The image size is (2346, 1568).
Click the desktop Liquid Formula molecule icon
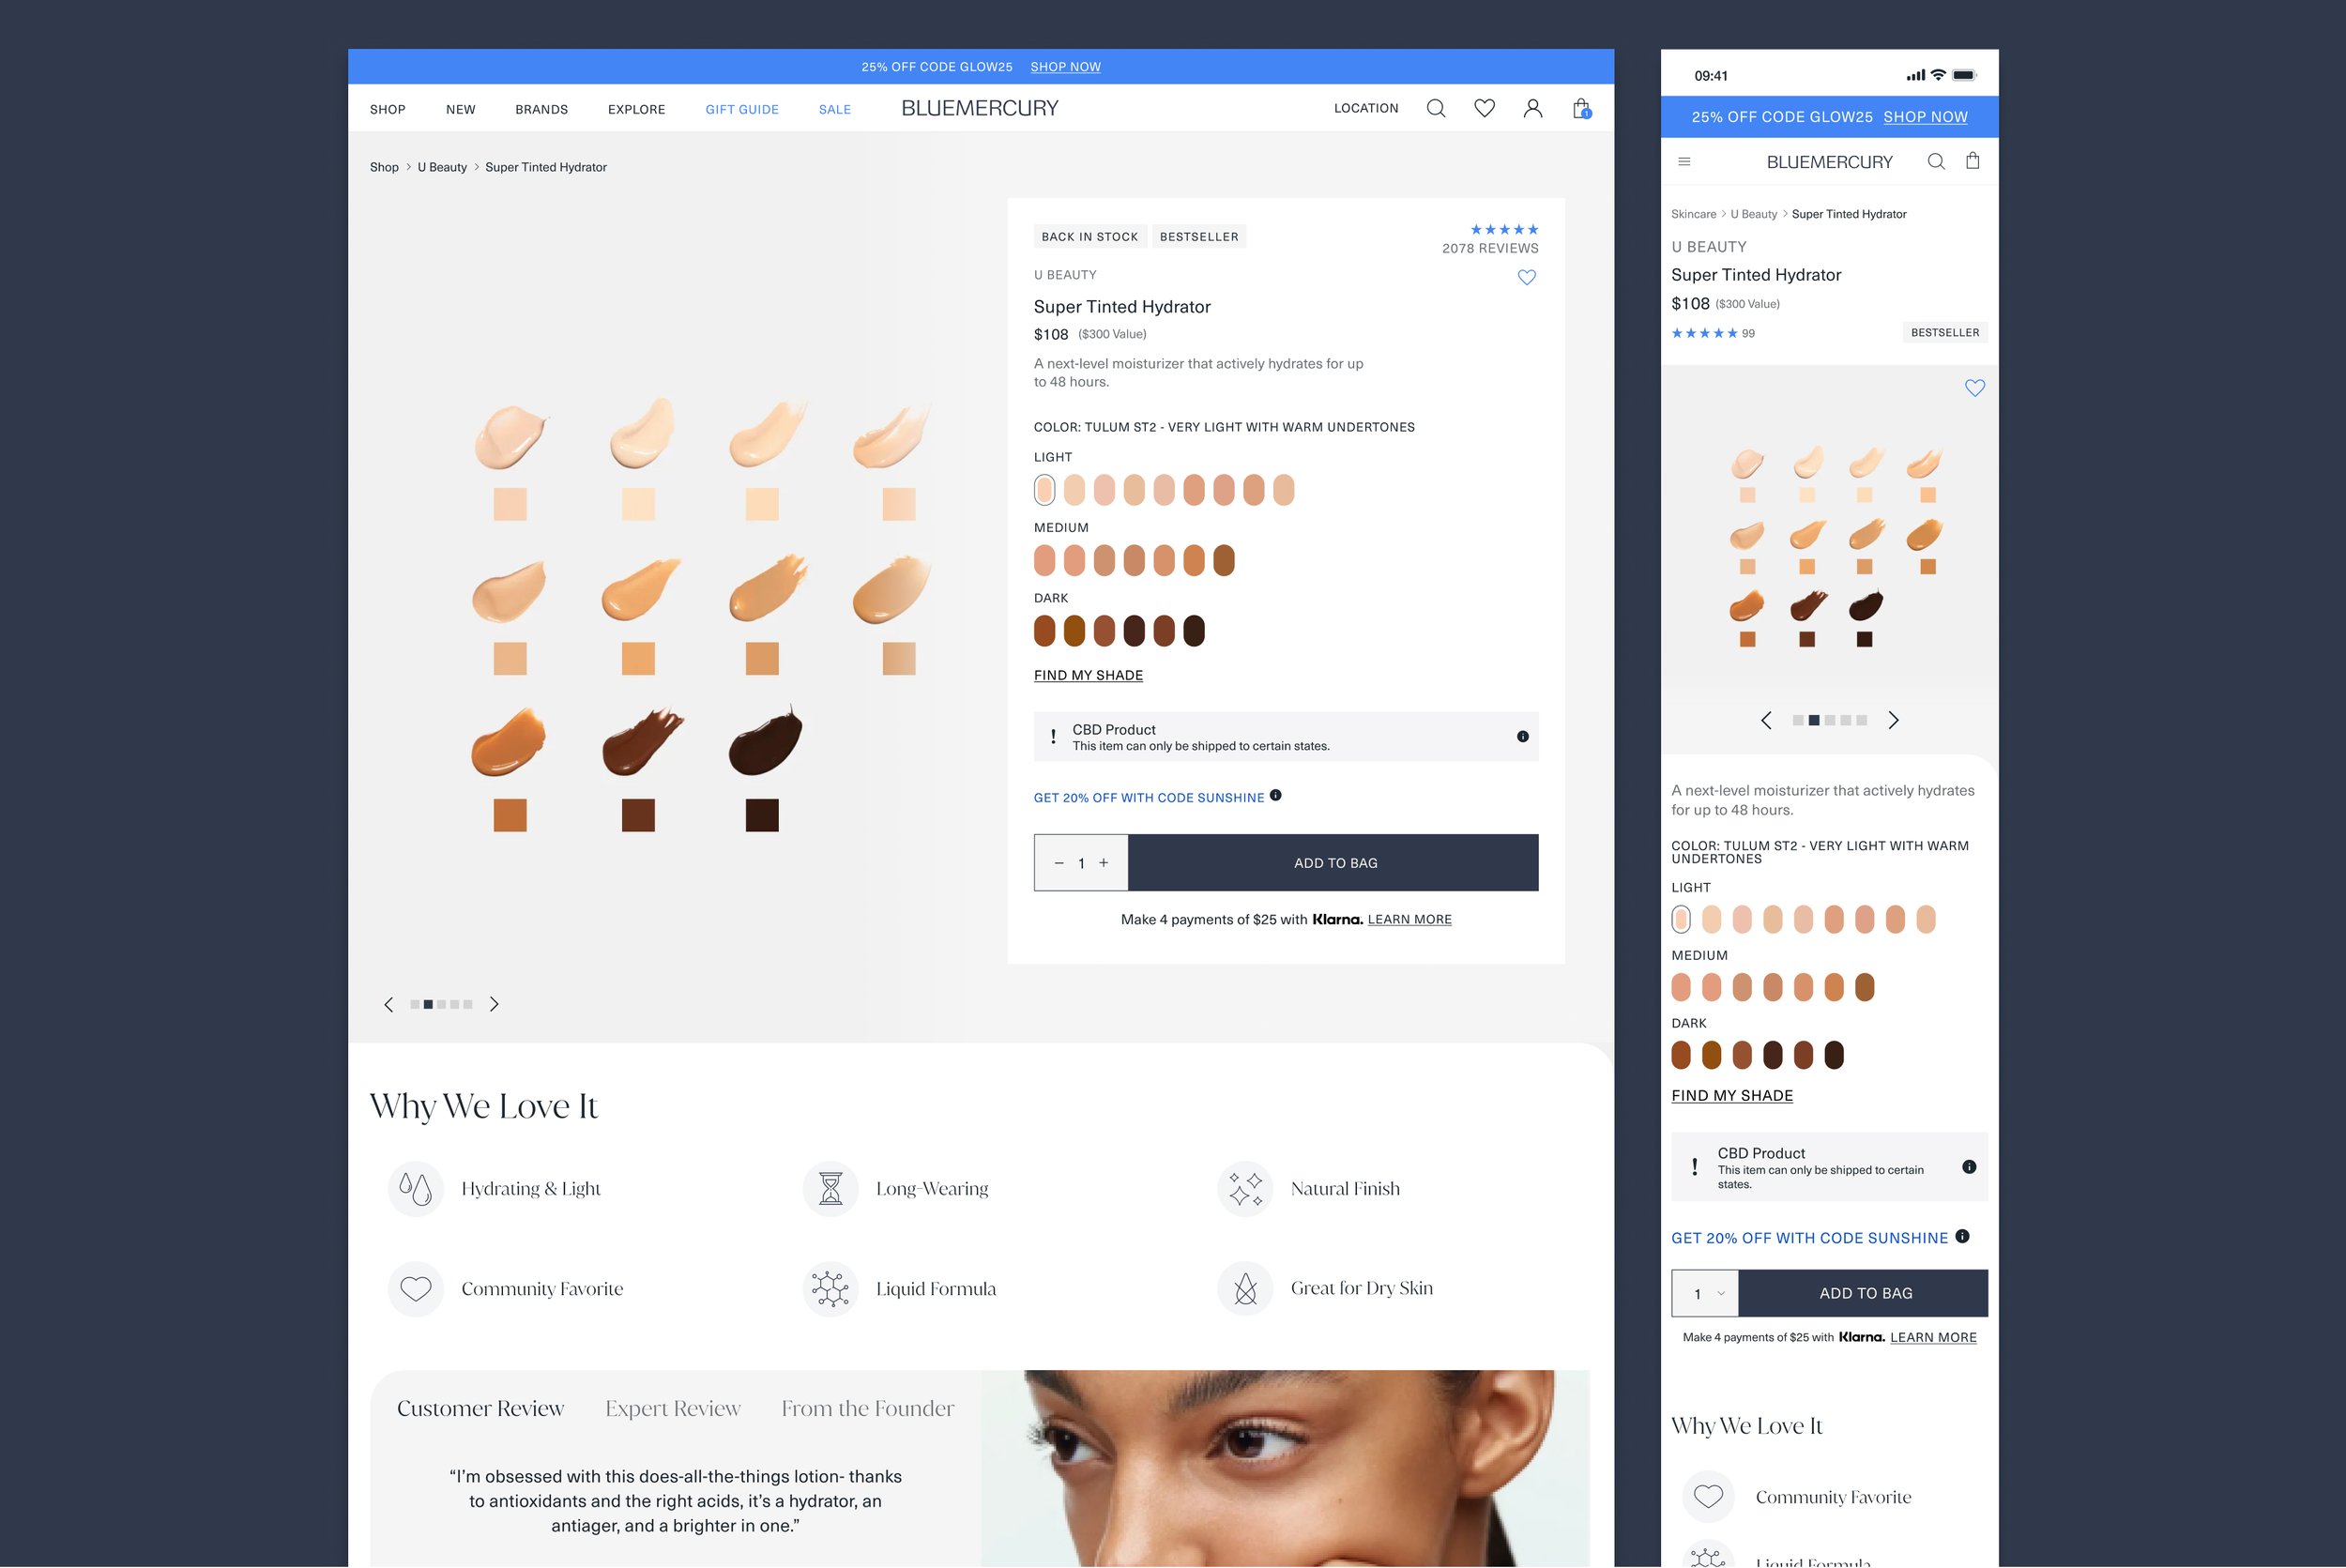pyautogui.click(x=830, y=1288)
